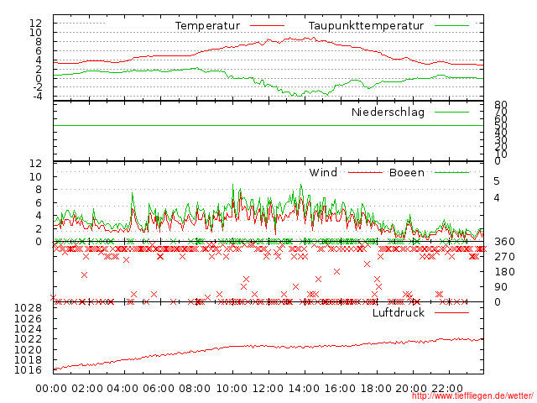Image resolution: width=537 pixels, height=403 pixels.
Task: Click the 12 on the temperature axis
Action: tap(35, 24)
